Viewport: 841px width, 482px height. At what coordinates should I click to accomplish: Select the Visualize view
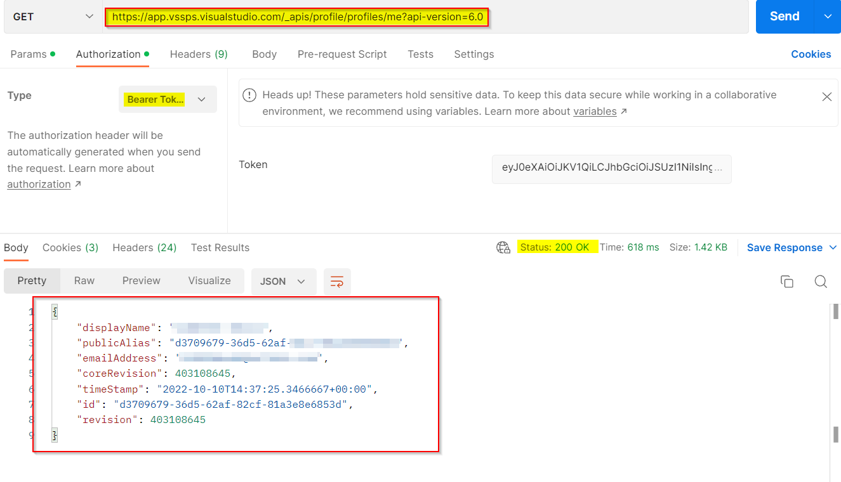point(209,281)
